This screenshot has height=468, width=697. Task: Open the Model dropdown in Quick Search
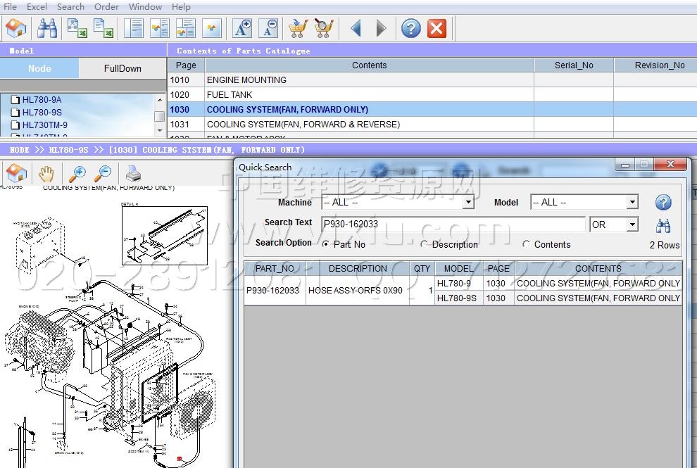click(632, 203)
